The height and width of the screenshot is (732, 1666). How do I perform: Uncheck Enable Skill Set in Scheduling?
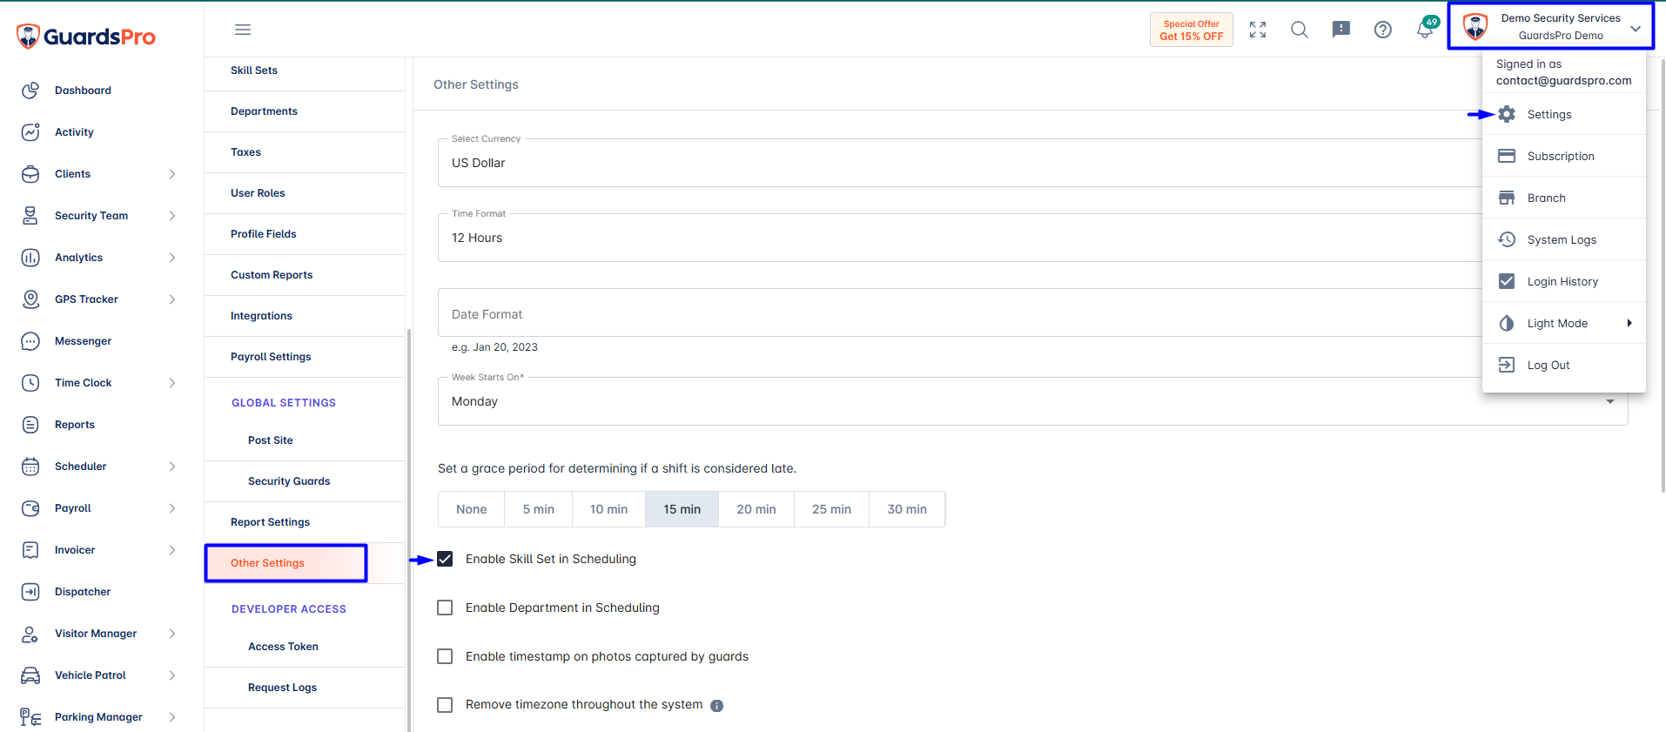[445, 559]
